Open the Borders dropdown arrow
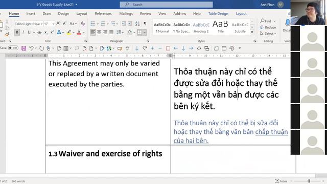Viewport: 327px width, 184px height. 144,32
